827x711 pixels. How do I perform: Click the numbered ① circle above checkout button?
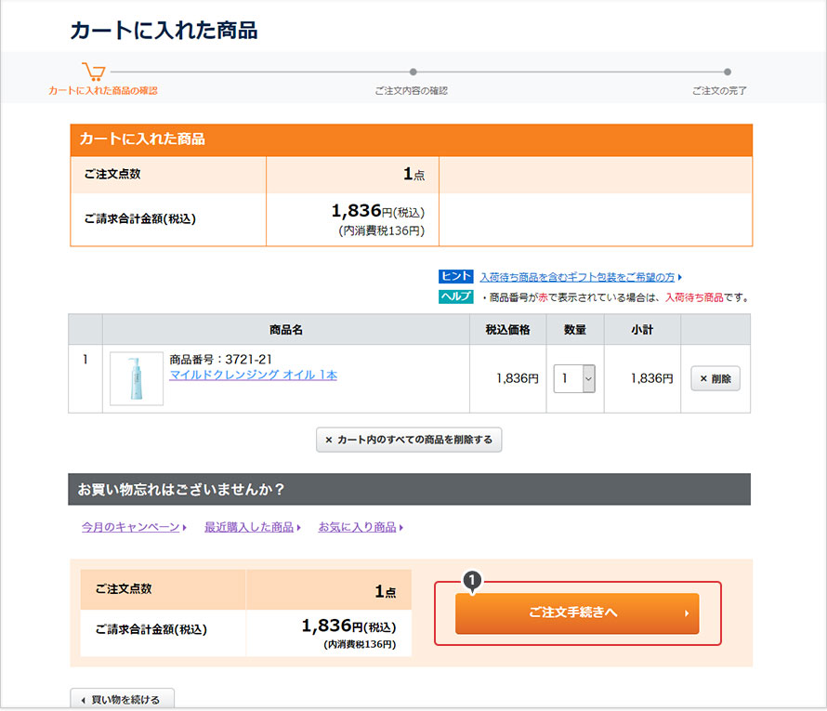473,578
